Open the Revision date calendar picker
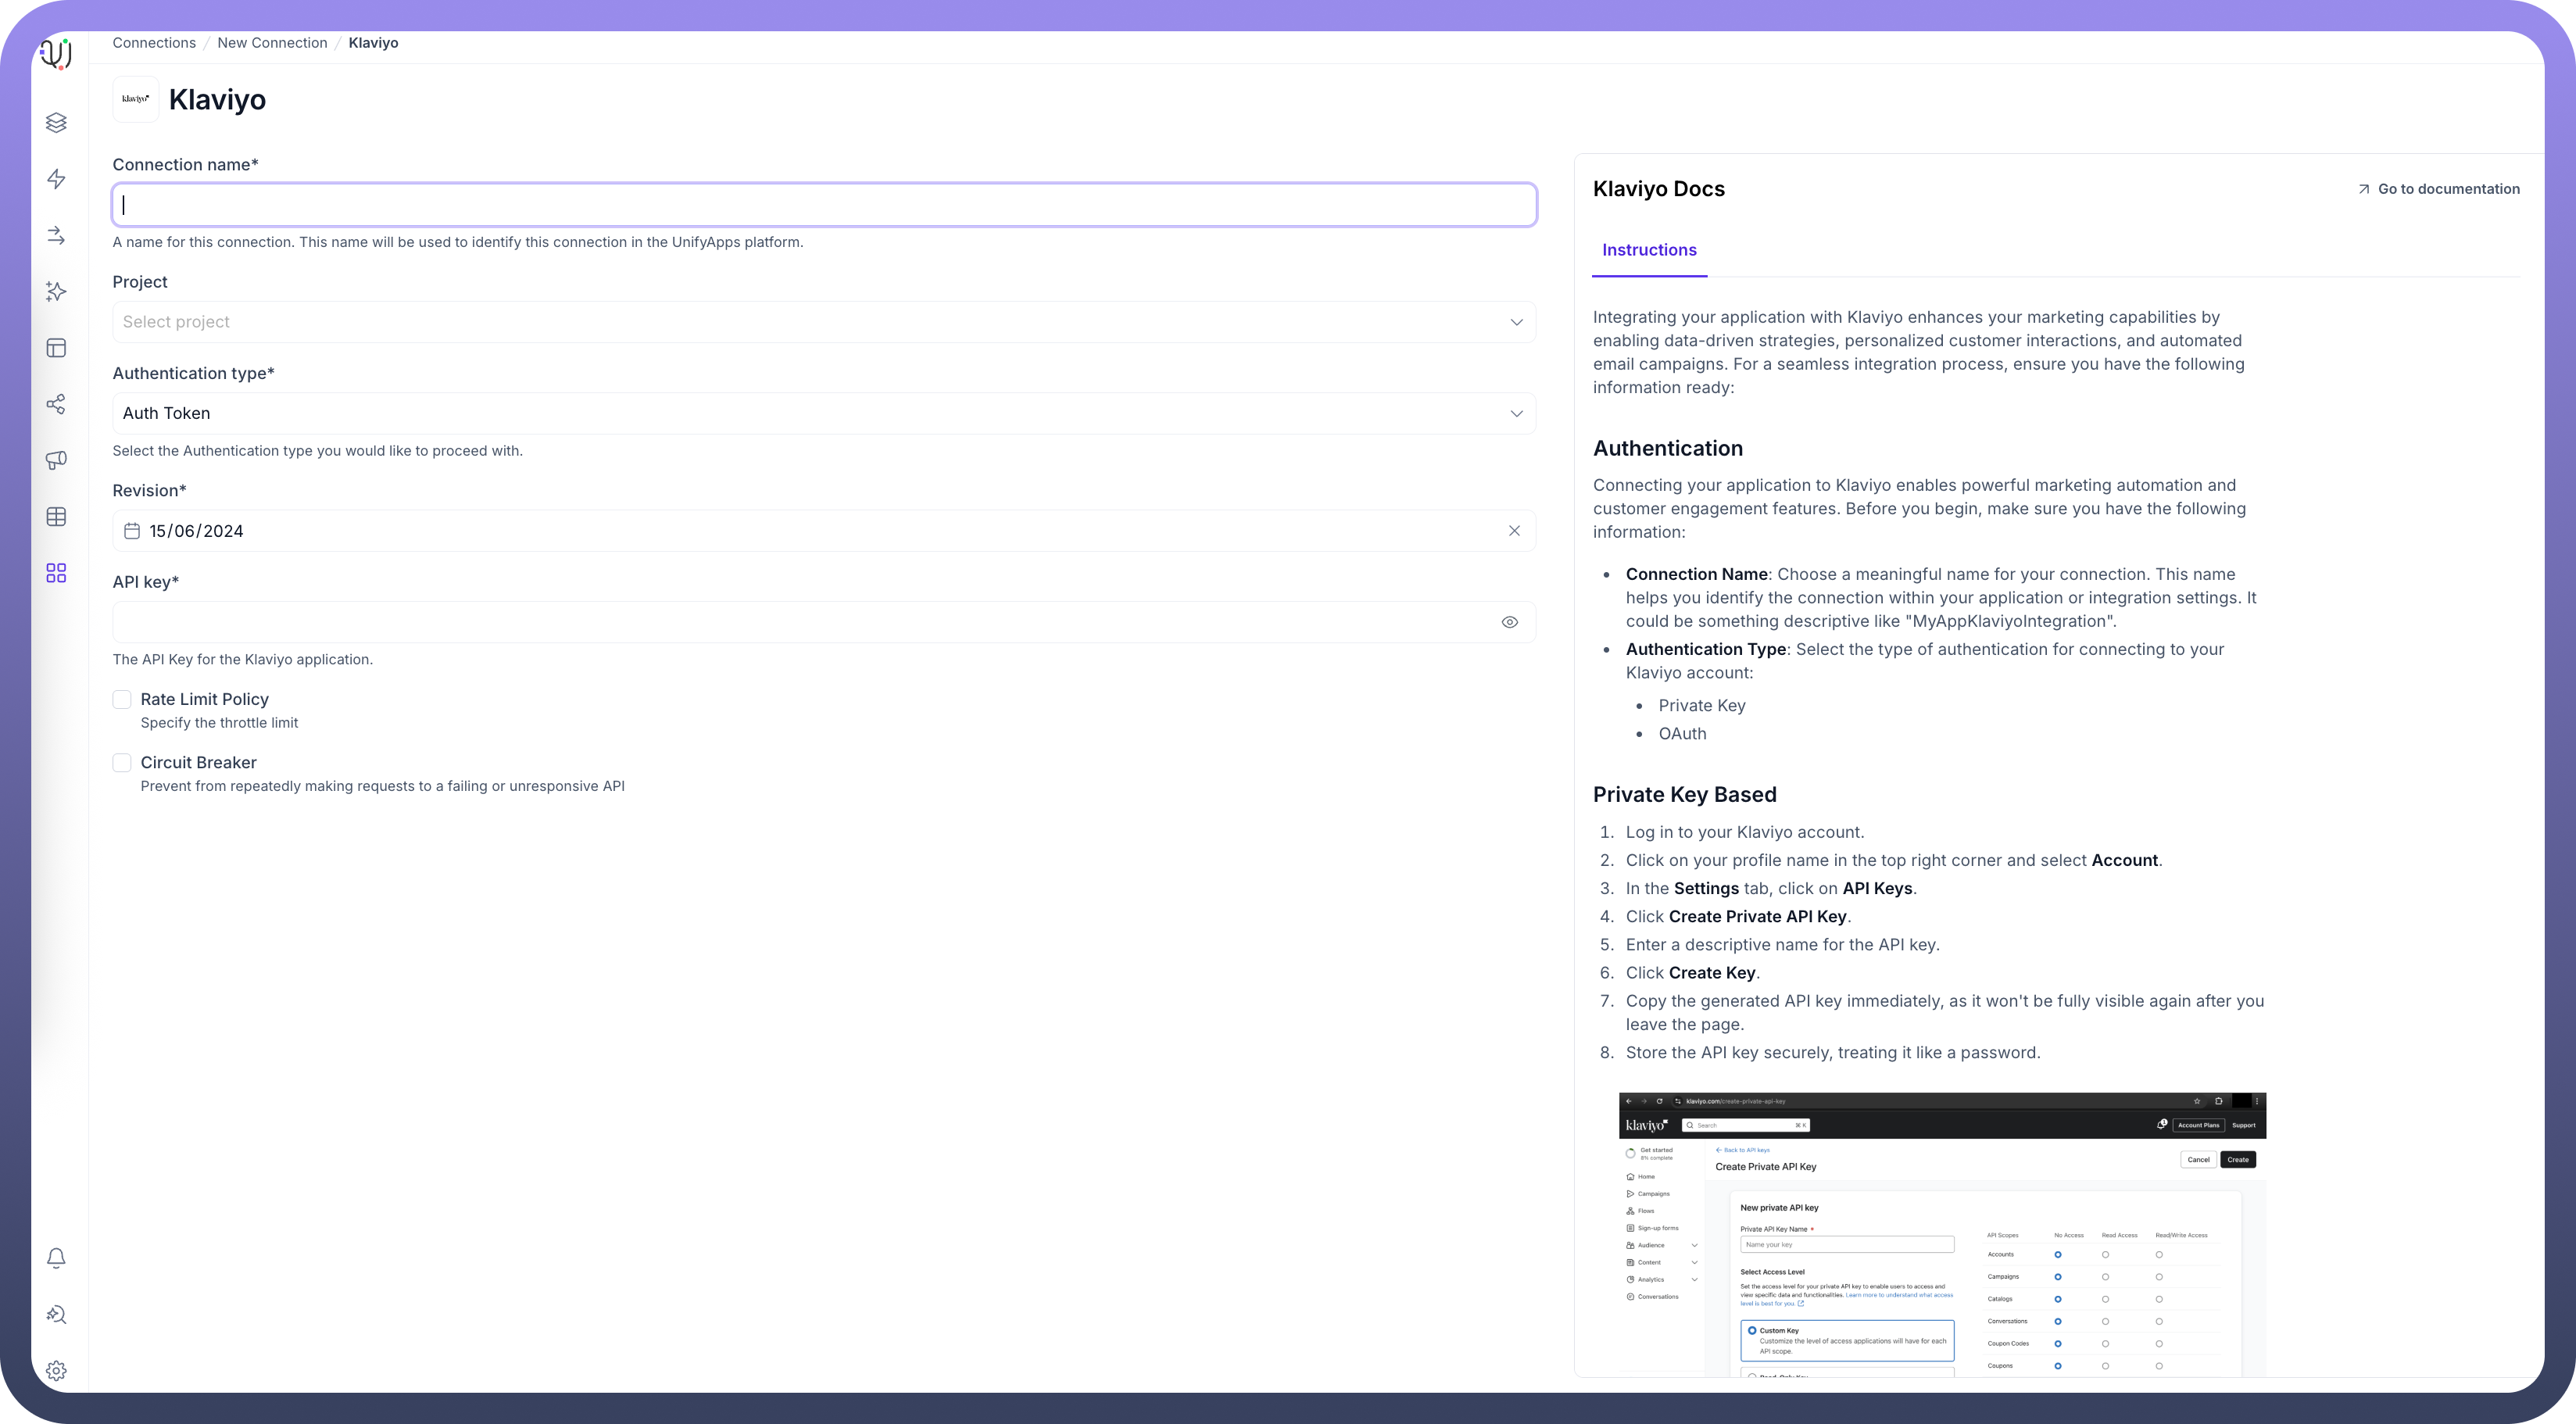Screen dimensions: 2576x1424 (x=132, y=531)
